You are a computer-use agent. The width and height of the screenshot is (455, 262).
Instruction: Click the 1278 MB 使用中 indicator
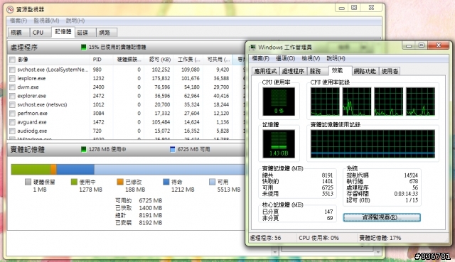(x=104, y=149)
